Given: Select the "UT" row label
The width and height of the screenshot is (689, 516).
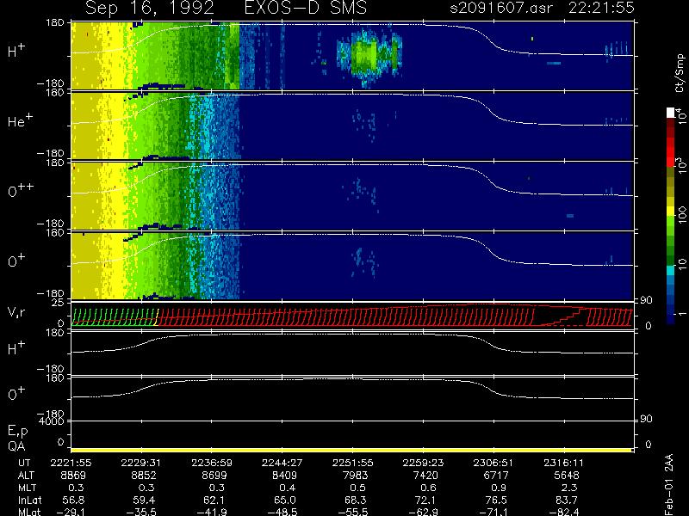Looking at the screenshot, I should coord(24,463).
